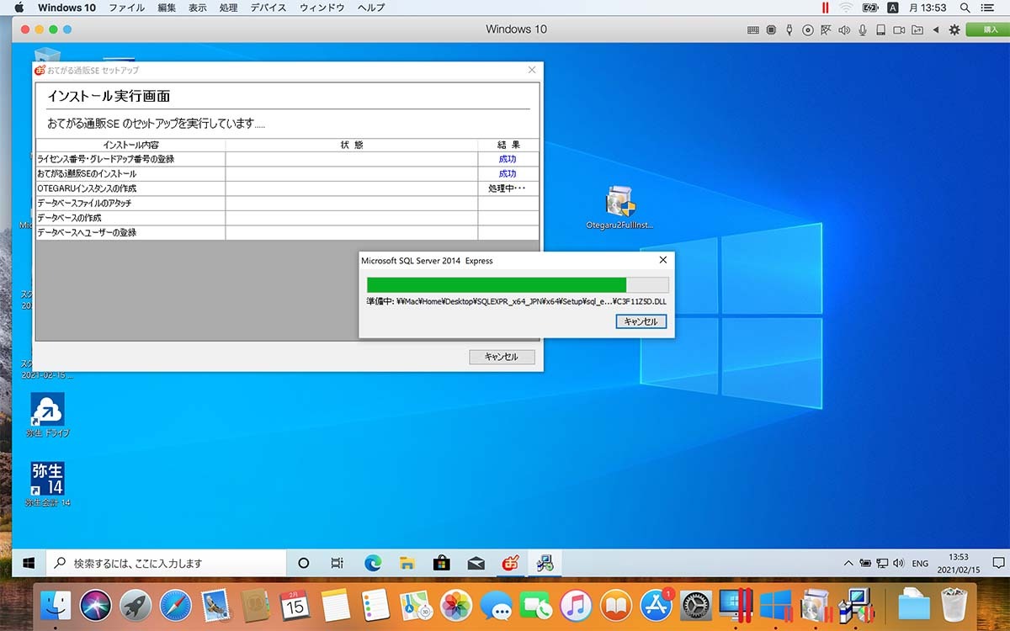
Task: Switch to おてがる通販 setup on the taskbar
Action: pyautogui.click(x=511, y=563)
